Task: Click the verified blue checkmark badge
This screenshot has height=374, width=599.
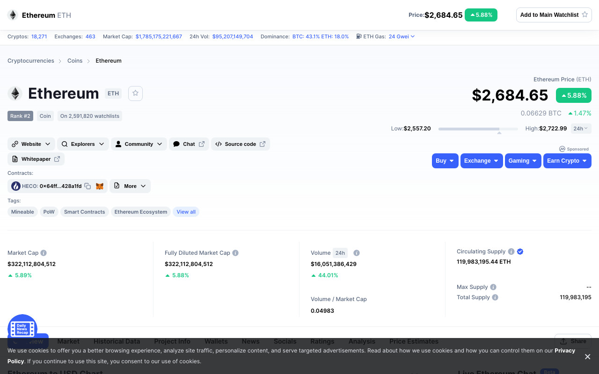Action: point(520,252)
